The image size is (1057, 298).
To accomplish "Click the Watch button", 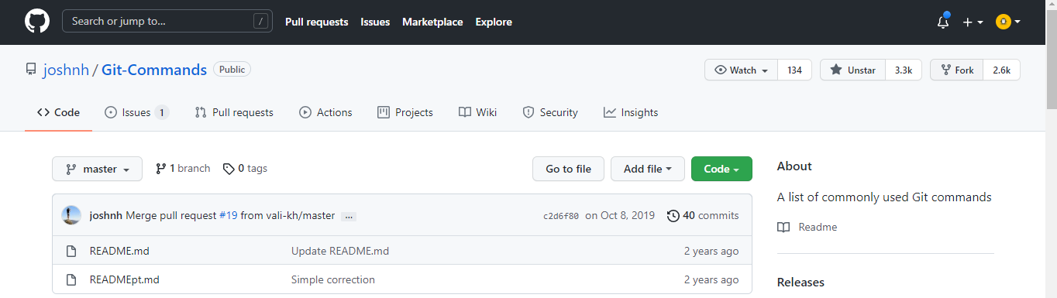I will pyautogui.click(x=742, y=70).
